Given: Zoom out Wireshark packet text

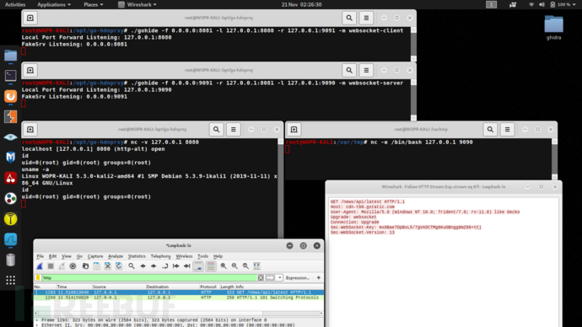Looking at the screenshot, I should pyautogui.click(x=234, y=266).
